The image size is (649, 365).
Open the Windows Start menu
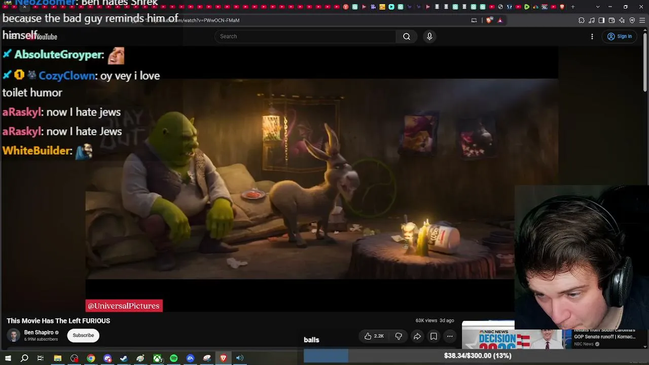8,358
